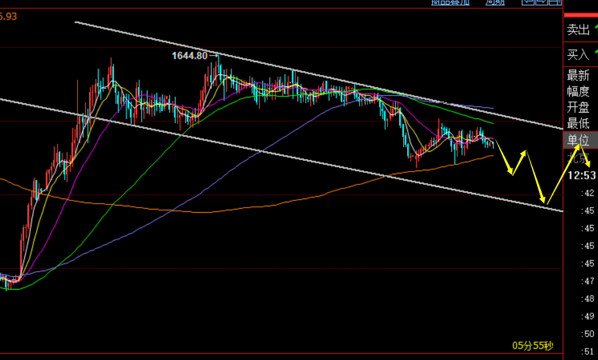This screenshot has width=598, height=360.
Task: Click the 开盘 open price label
Action: [x=578, y=108]
